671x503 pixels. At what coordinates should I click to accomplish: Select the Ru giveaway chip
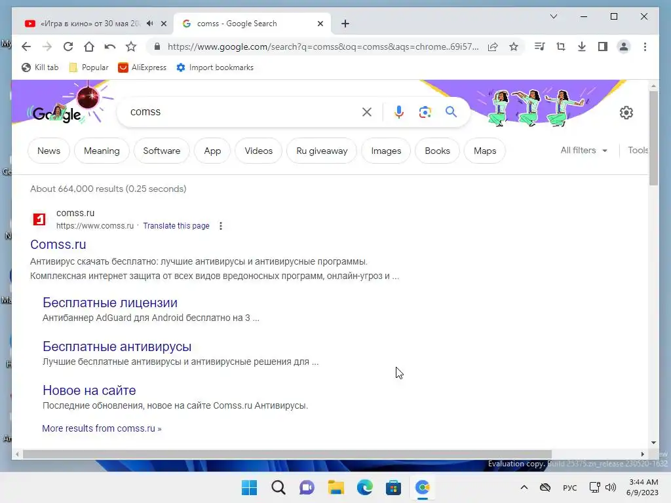(x=322, y=151)
